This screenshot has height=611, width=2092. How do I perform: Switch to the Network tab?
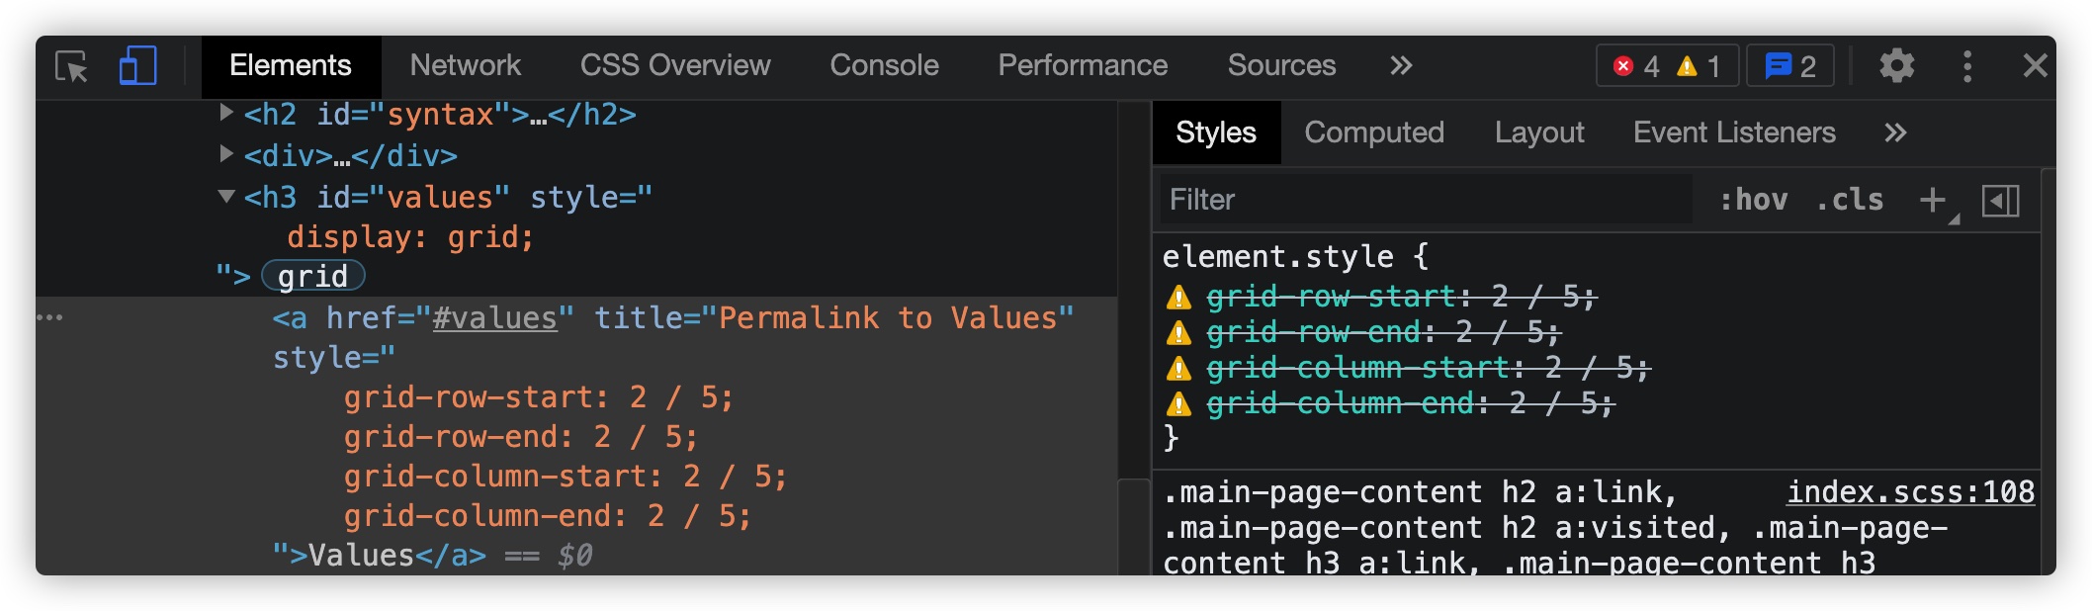(465, 65)
